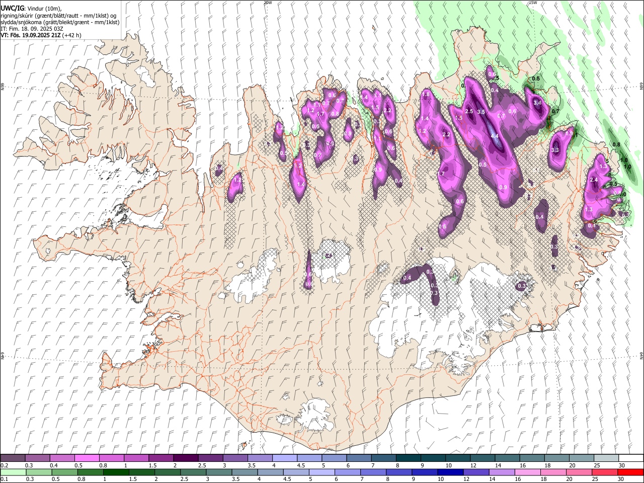
Task: Click the '3.5' value on the map
Action: point(481,112)
